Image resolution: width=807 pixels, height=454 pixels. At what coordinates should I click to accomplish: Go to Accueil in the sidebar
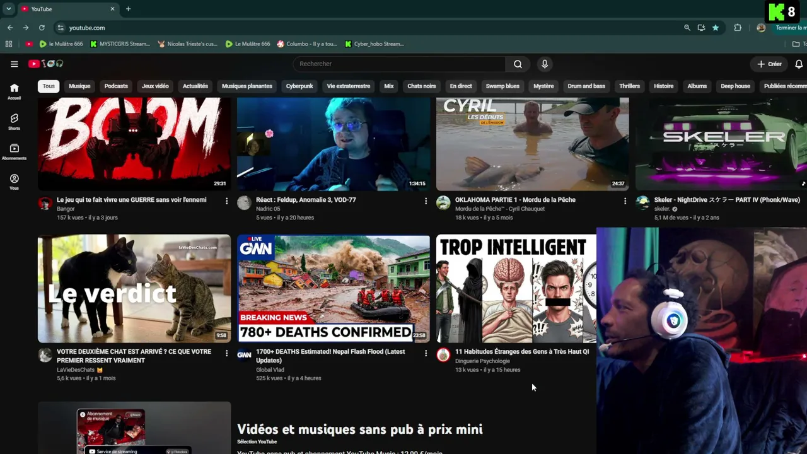tap(14, 91)
